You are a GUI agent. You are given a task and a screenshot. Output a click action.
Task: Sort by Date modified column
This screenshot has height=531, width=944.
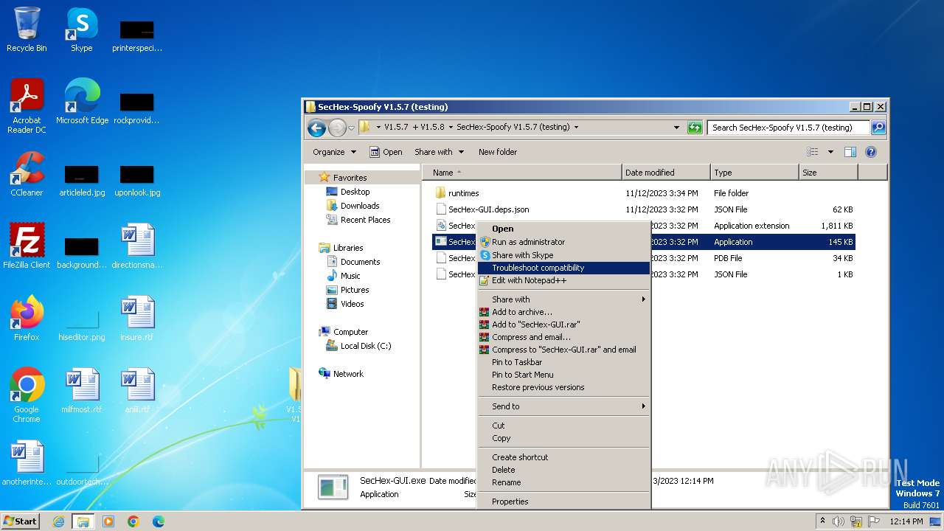click(666, 173)
